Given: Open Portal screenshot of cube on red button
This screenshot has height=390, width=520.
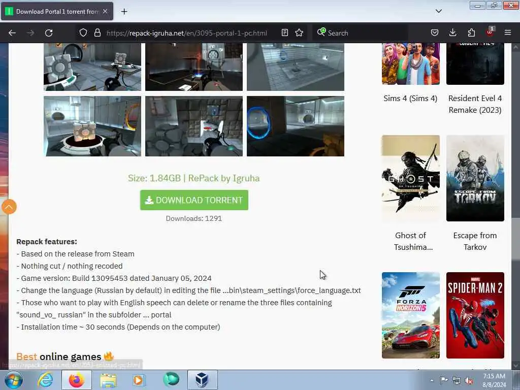Looking at the screenshot, I should [x=92, y=126].
